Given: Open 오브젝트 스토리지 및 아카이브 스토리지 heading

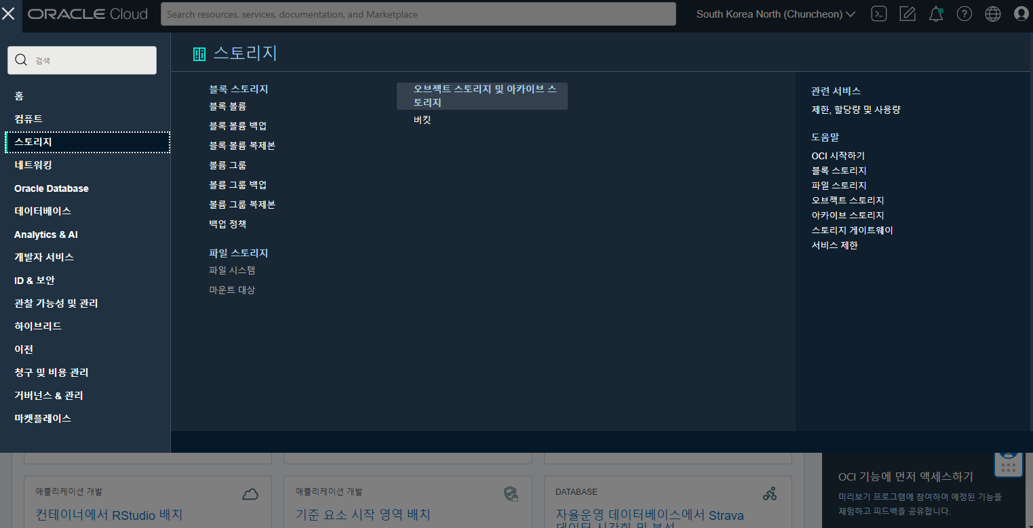Looking at the screenshot, I should pyautogui.click(x=482, y=96).
